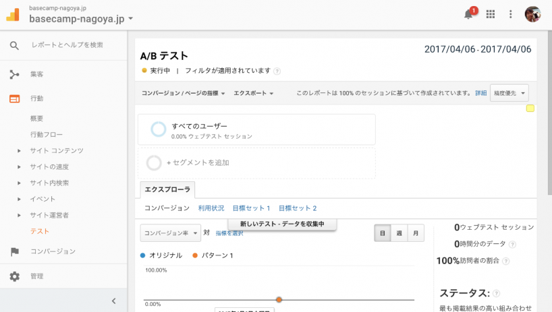Switch chart granularity to 月
The height and width of the screenshot is (312, 552).
click(416, 233)
